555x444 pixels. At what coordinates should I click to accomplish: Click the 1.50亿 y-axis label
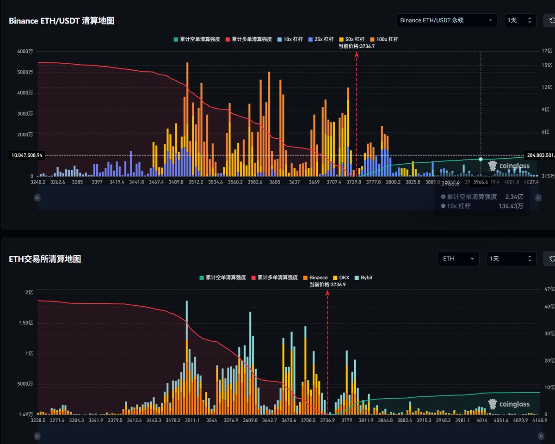(x=26, y=323)
